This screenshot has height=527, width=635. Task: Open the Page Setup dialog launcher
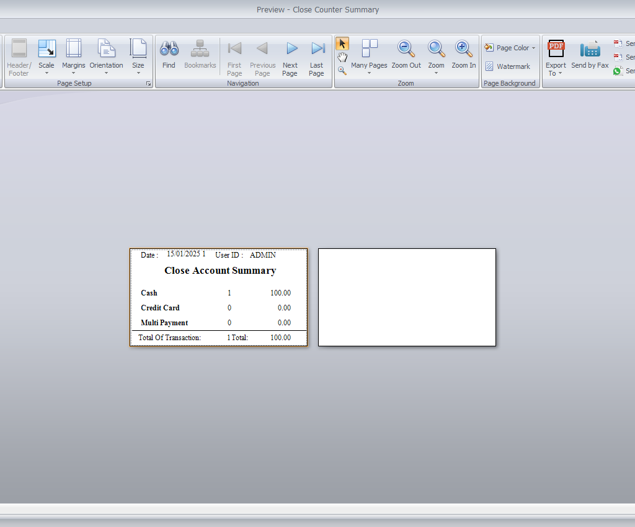(149, 83)
